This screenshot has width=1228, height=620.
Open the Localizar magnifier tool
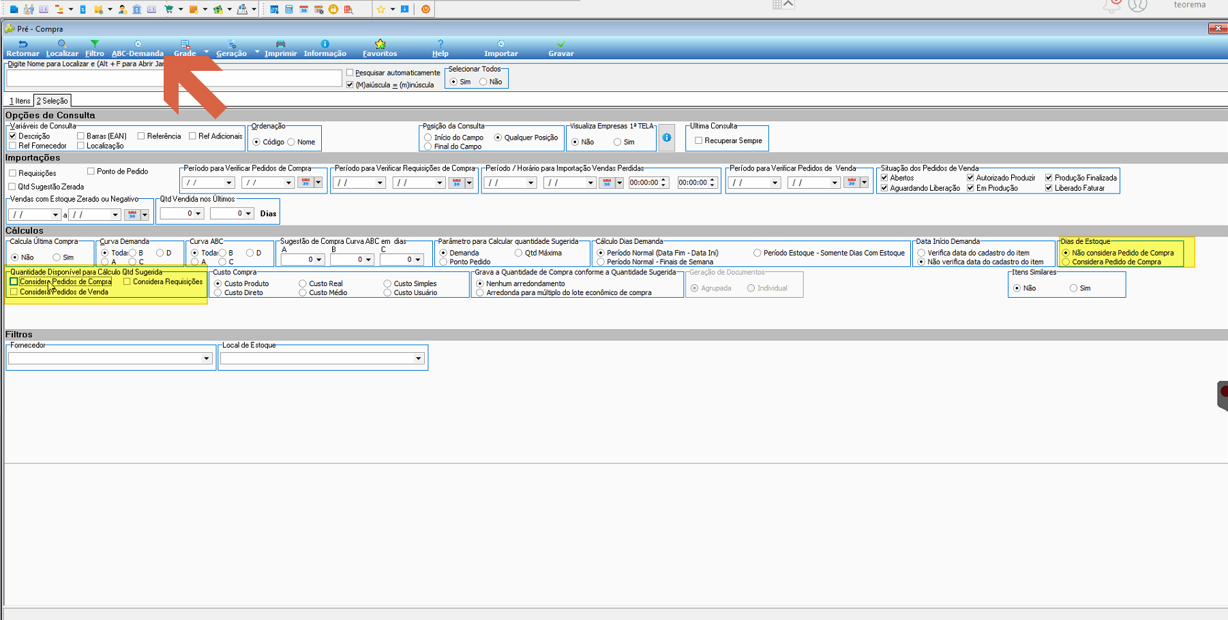point(62,48)
